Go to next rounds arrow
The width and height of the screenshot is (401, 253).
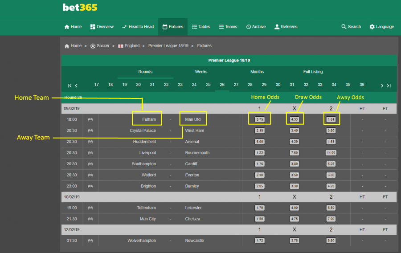coord(382,86)
